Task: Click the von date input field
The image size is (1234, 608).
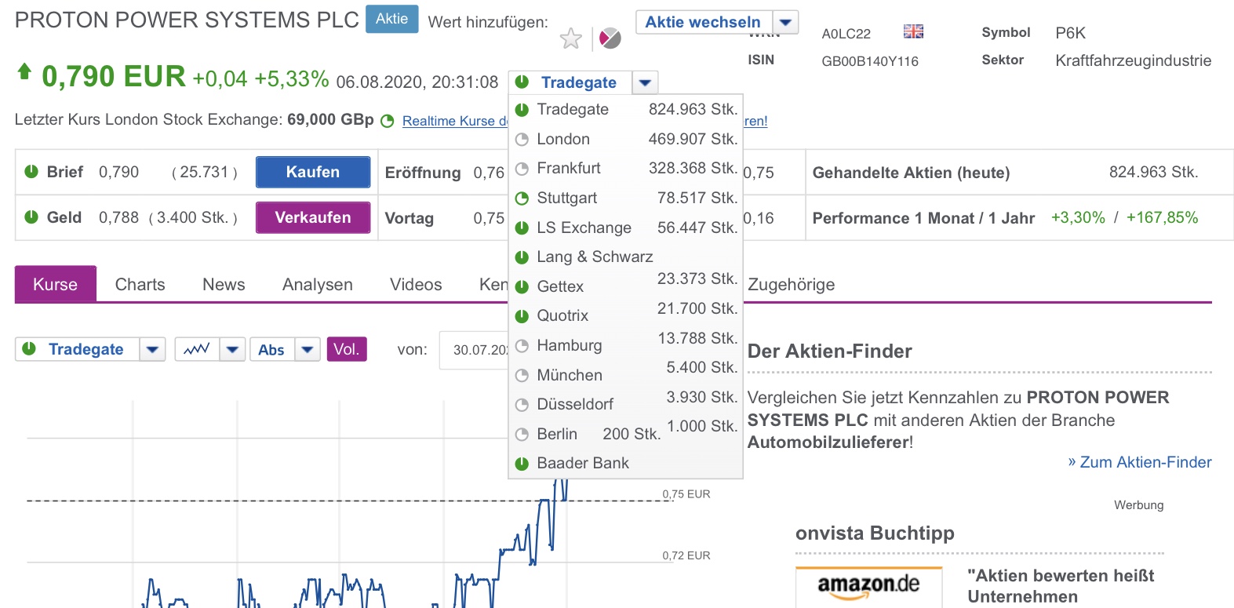Action: pos(475,350)
